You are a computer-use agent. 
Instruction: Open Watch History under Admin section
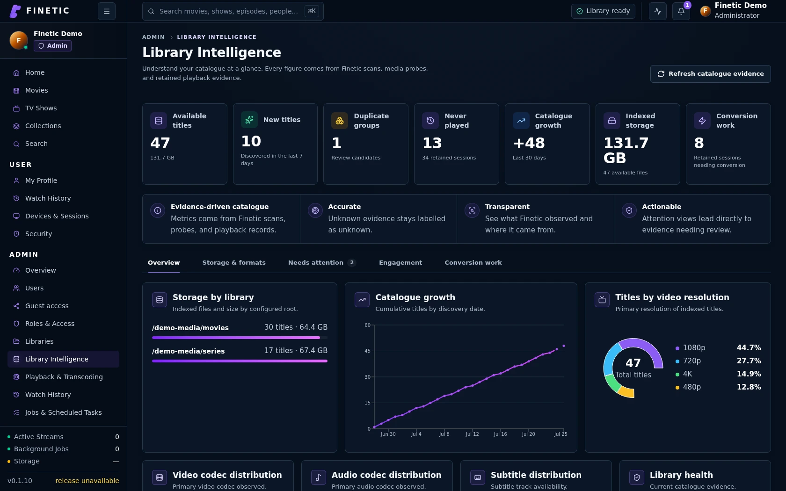[63, 395]
